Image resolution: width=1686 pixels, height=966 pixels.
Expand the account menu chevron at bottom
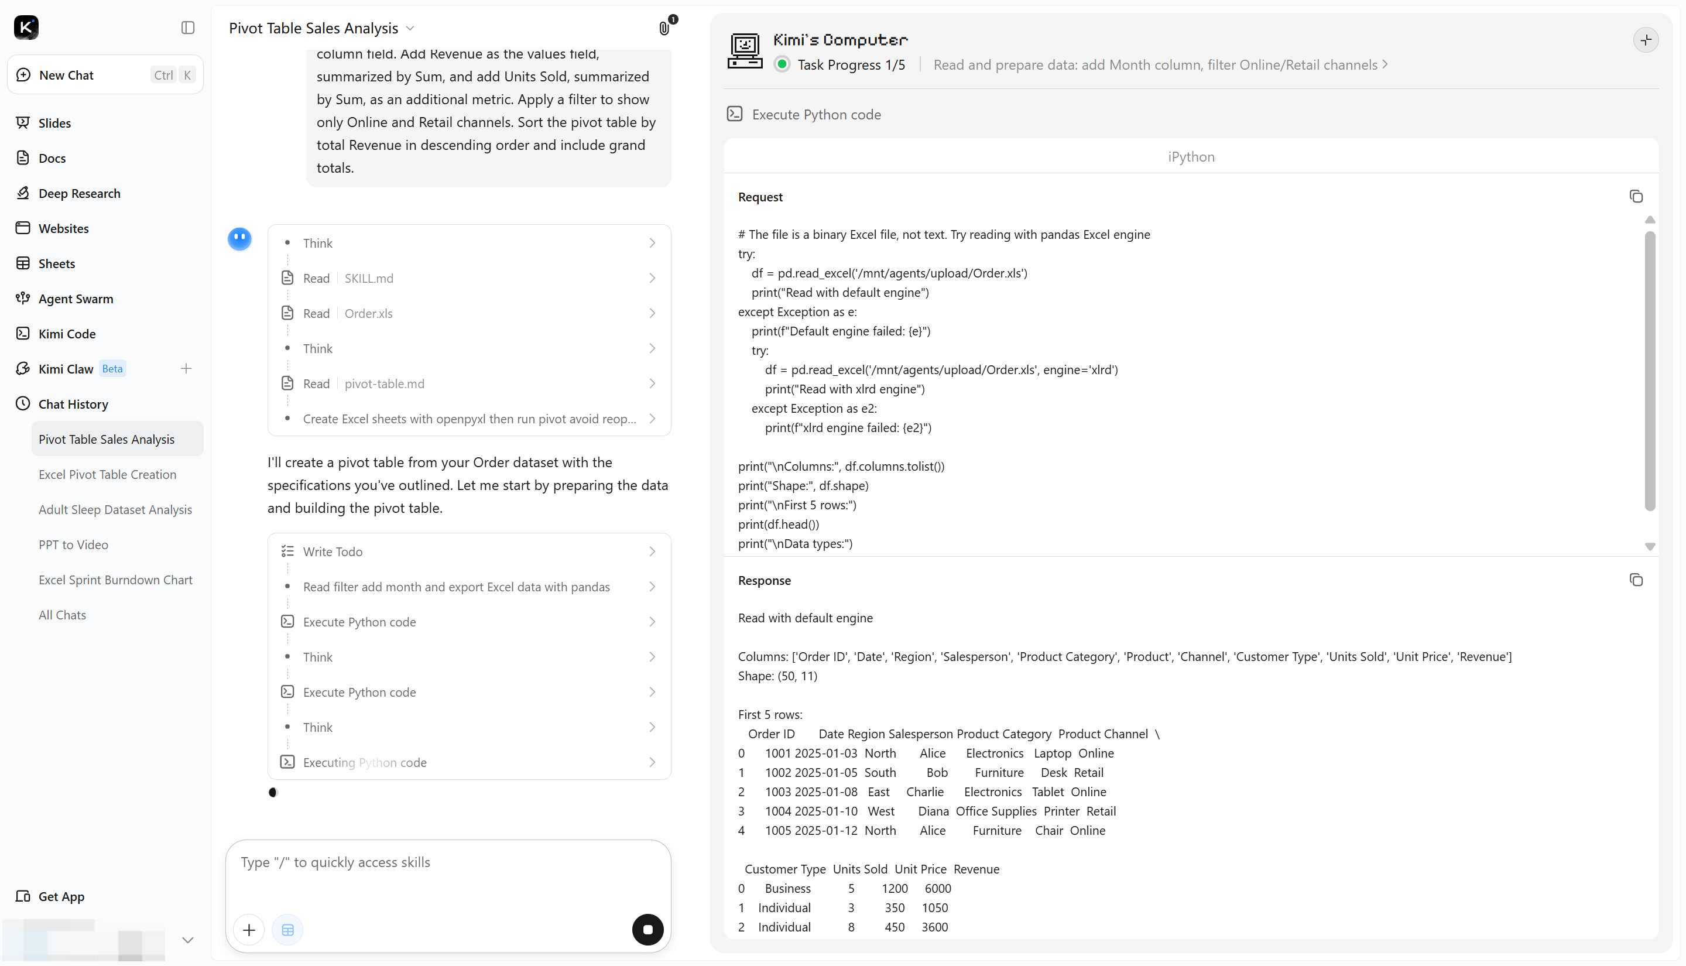pyautogui.click(x=188, y=940)
